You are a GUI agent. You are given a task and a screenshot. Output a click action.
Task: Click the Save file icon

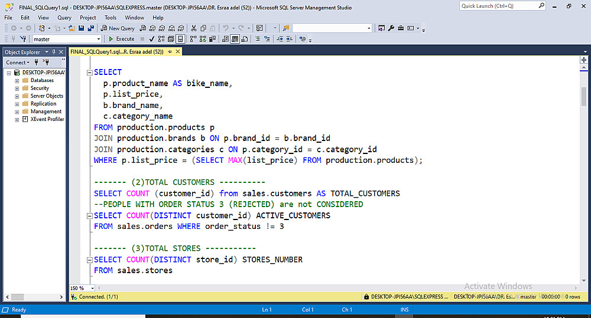(x=81, y=28)
